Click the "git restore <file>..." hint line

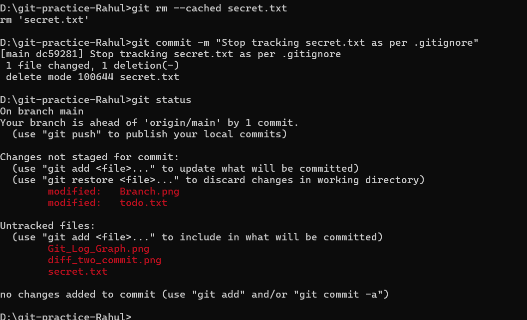[x=218, y=180]
